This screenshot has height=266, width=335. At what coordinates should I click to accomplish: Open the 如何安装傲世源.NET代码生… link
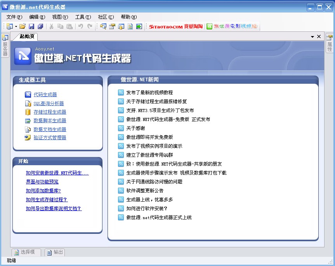[x=57, y=173]
